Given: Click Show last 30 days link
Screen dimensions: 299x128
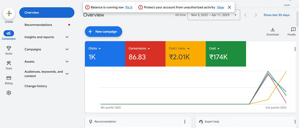Looking at the screenshot, I should tap(276, 15).
